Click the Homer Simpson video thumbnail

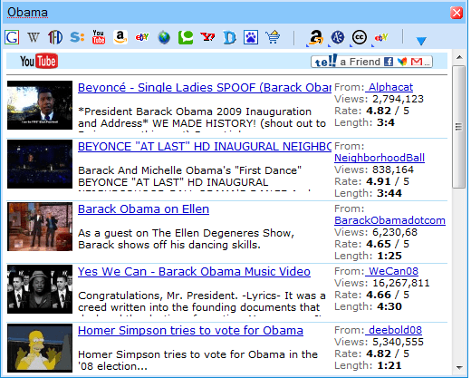[40, 348]
